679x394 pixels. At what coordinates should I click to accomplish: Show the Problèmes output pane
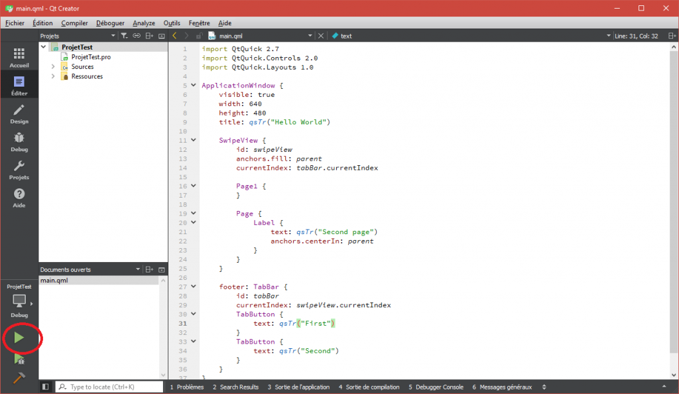click(186, 387)
